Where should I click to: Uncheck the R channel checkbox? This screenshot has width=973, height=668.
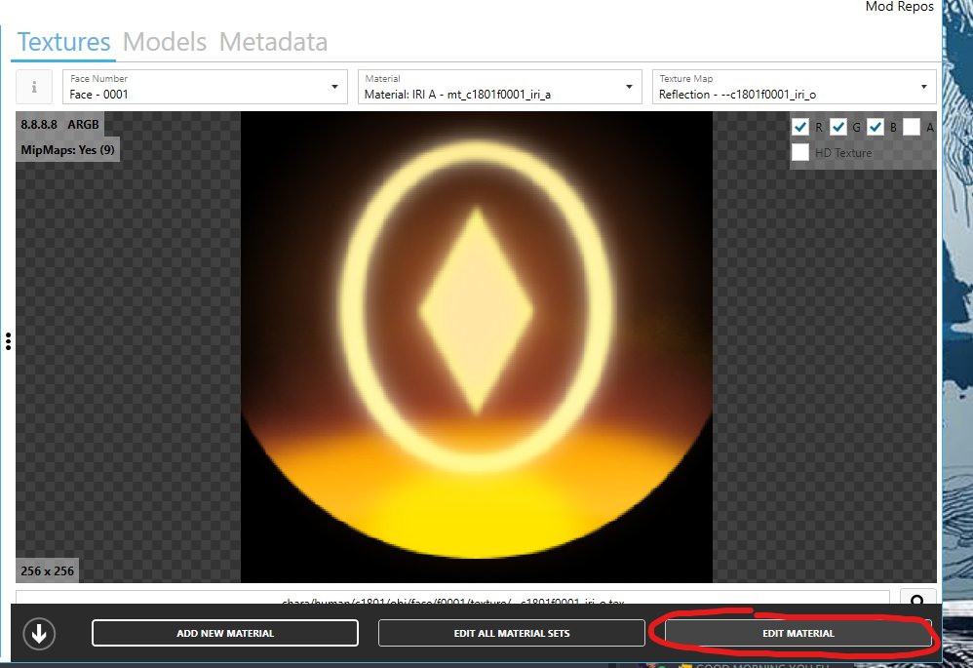click(800, 128)
